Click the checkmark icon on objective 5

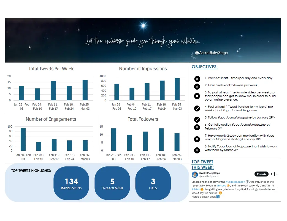[x=197, y=120]
